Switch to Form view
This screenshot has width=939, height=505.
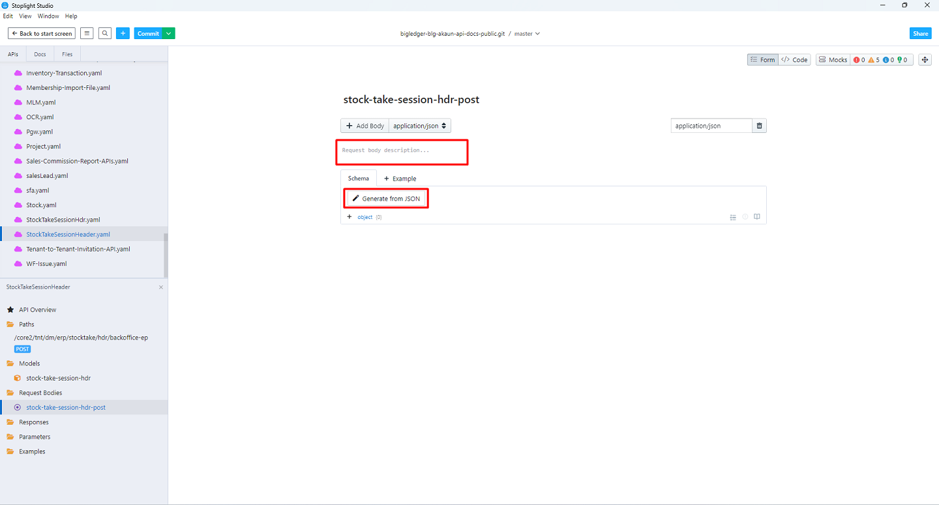(762, 60)
